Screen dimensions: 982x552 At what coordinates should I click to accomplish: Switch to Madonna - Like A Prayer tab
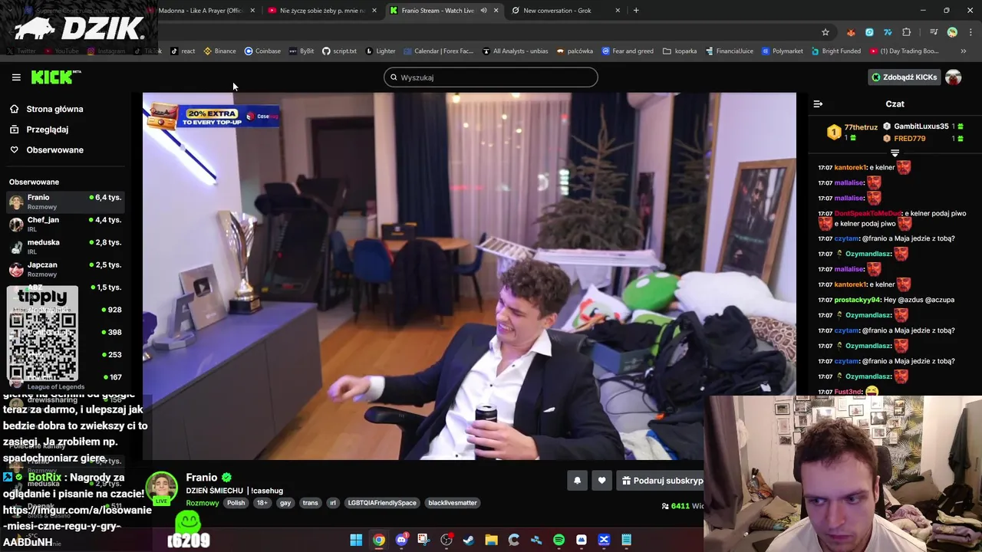pyautogui.click(x=201, y=11)
